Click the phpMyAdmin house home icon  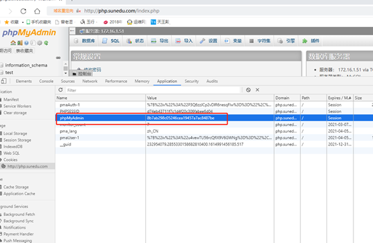coord(13,43)
